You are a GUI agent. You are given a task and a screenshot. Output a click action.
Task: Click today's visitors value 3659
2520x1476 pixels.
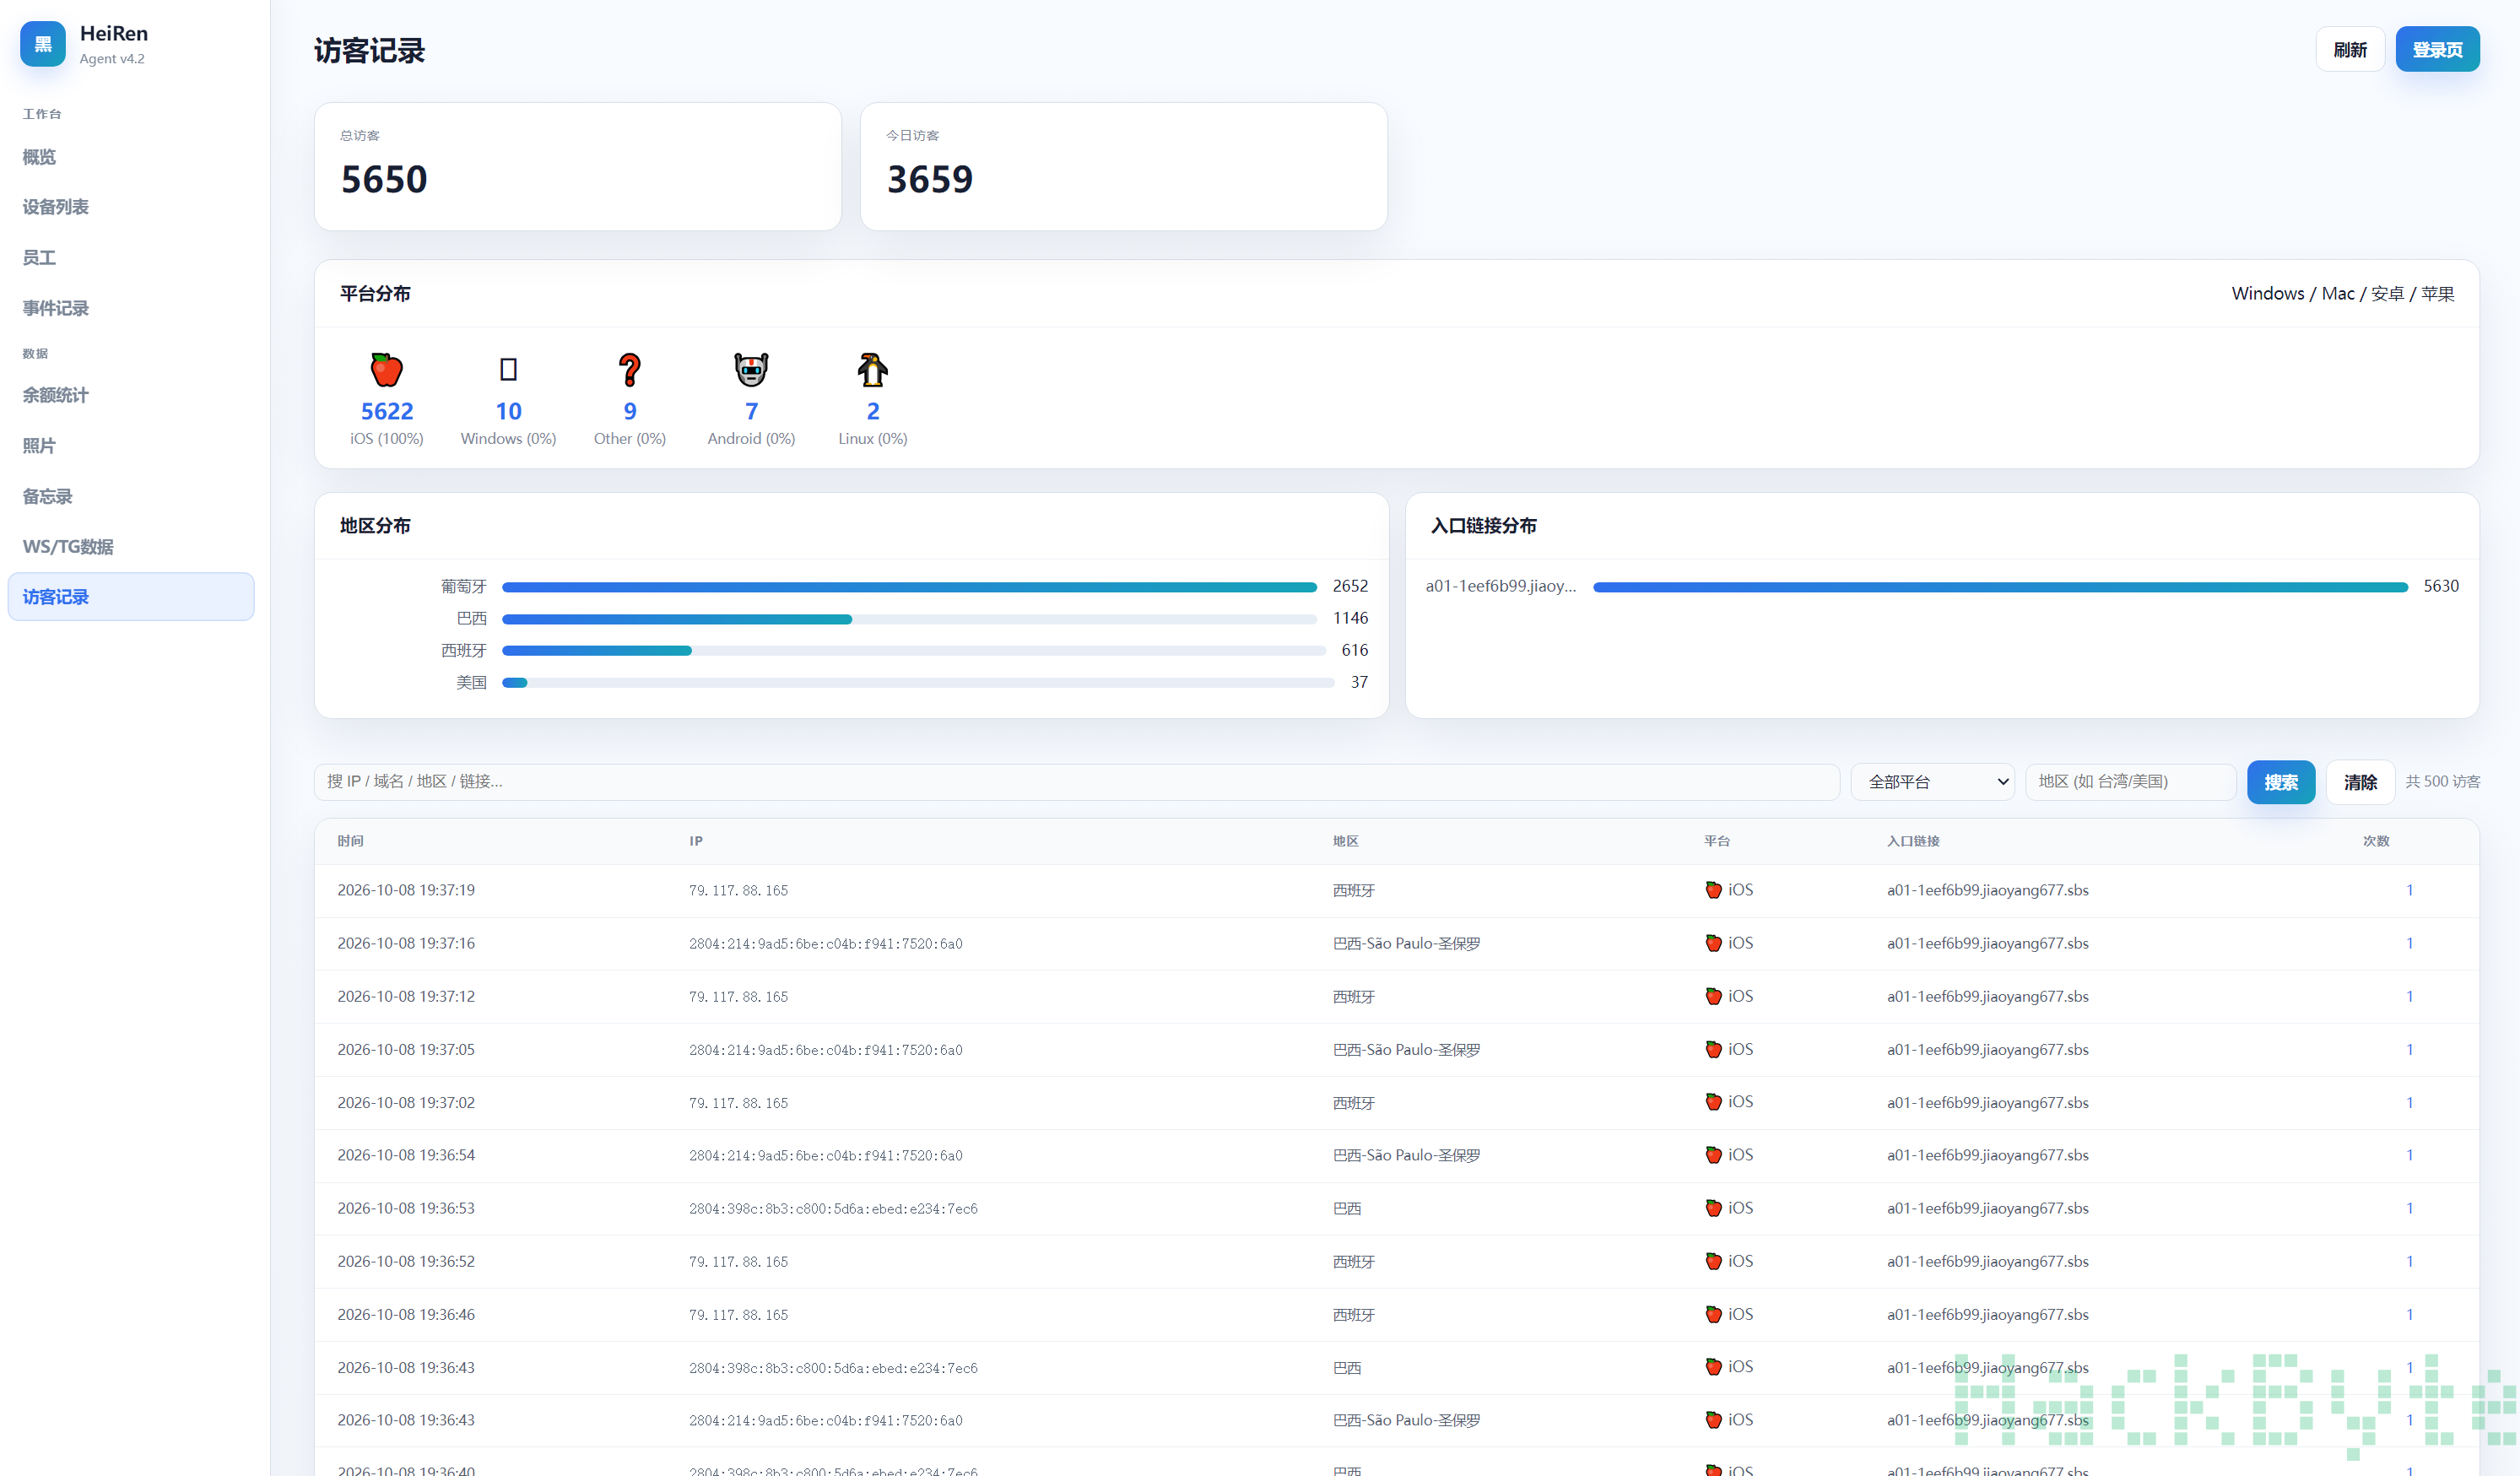(x=930, y=179)
